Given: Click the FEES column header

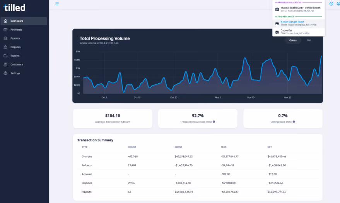Looking at the screenshot, I should (x=224, y=147).
